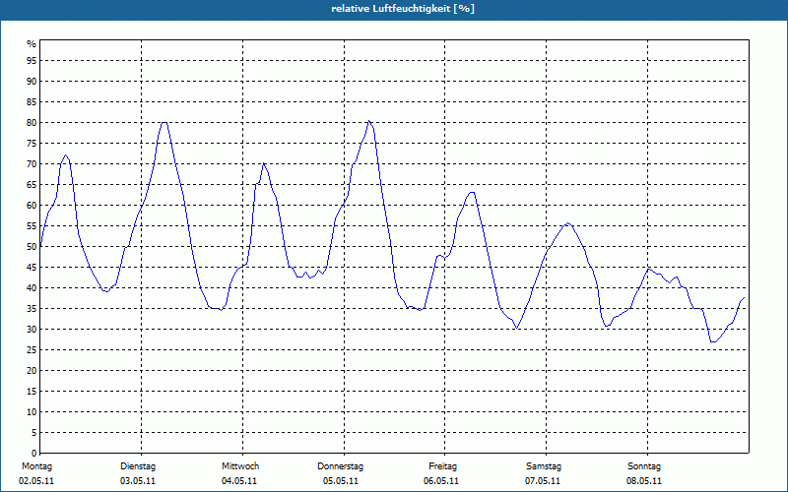The image size is (788, 492).
Task: Click the 'Donnerstag' day label
Action: [340, 466]
